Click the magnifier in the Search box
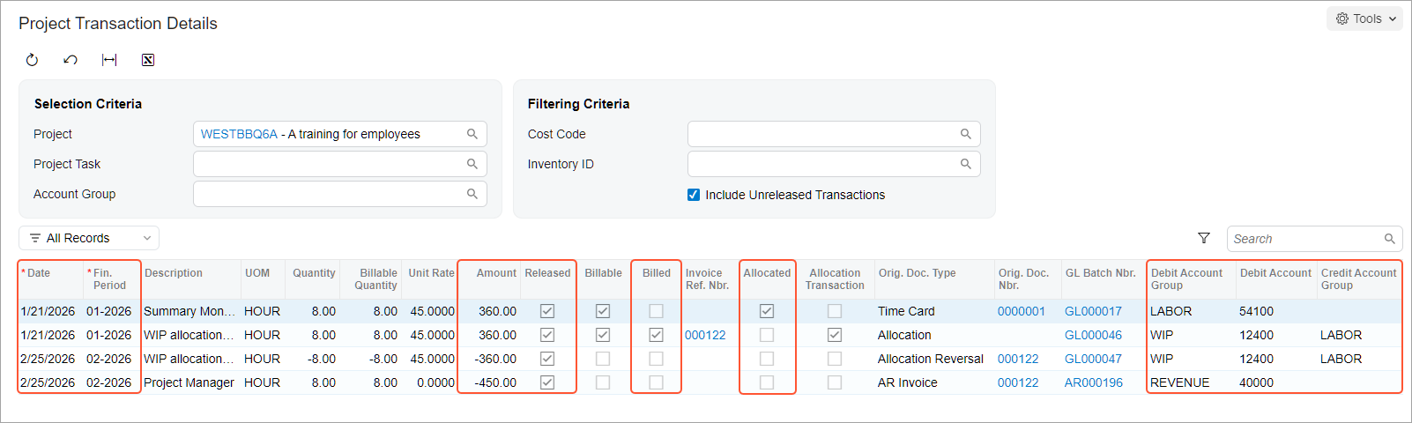 pos(1390,239)
